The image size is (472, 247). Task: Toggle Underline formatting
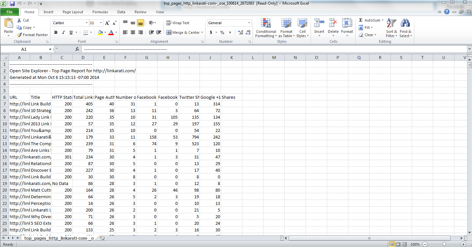(x=71, y=32)
